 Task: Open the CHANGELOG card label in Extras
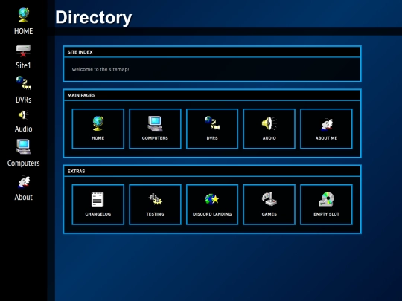[x=98, y=214]
